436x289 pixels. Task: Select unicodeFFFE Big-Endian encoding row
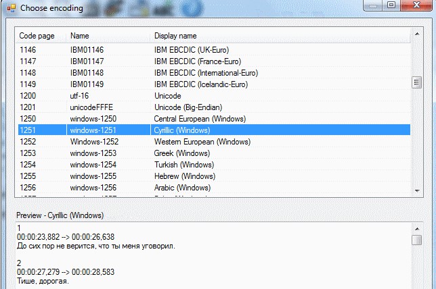click(214, 107)
